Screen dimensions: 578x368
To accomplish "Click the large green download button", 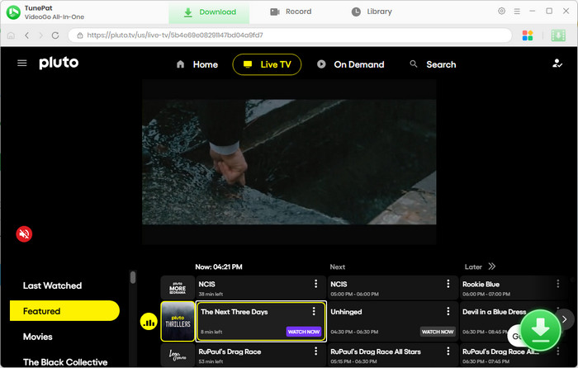I will [540, 330].
